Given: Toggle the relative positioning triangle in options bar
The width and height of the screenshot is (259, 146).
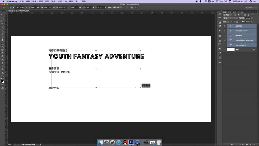Looking at the screenshot, I should tap(26, 7).
